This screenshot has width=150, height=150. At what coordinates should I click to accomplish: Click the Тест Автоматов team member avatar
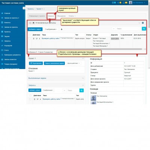(93, 98)
